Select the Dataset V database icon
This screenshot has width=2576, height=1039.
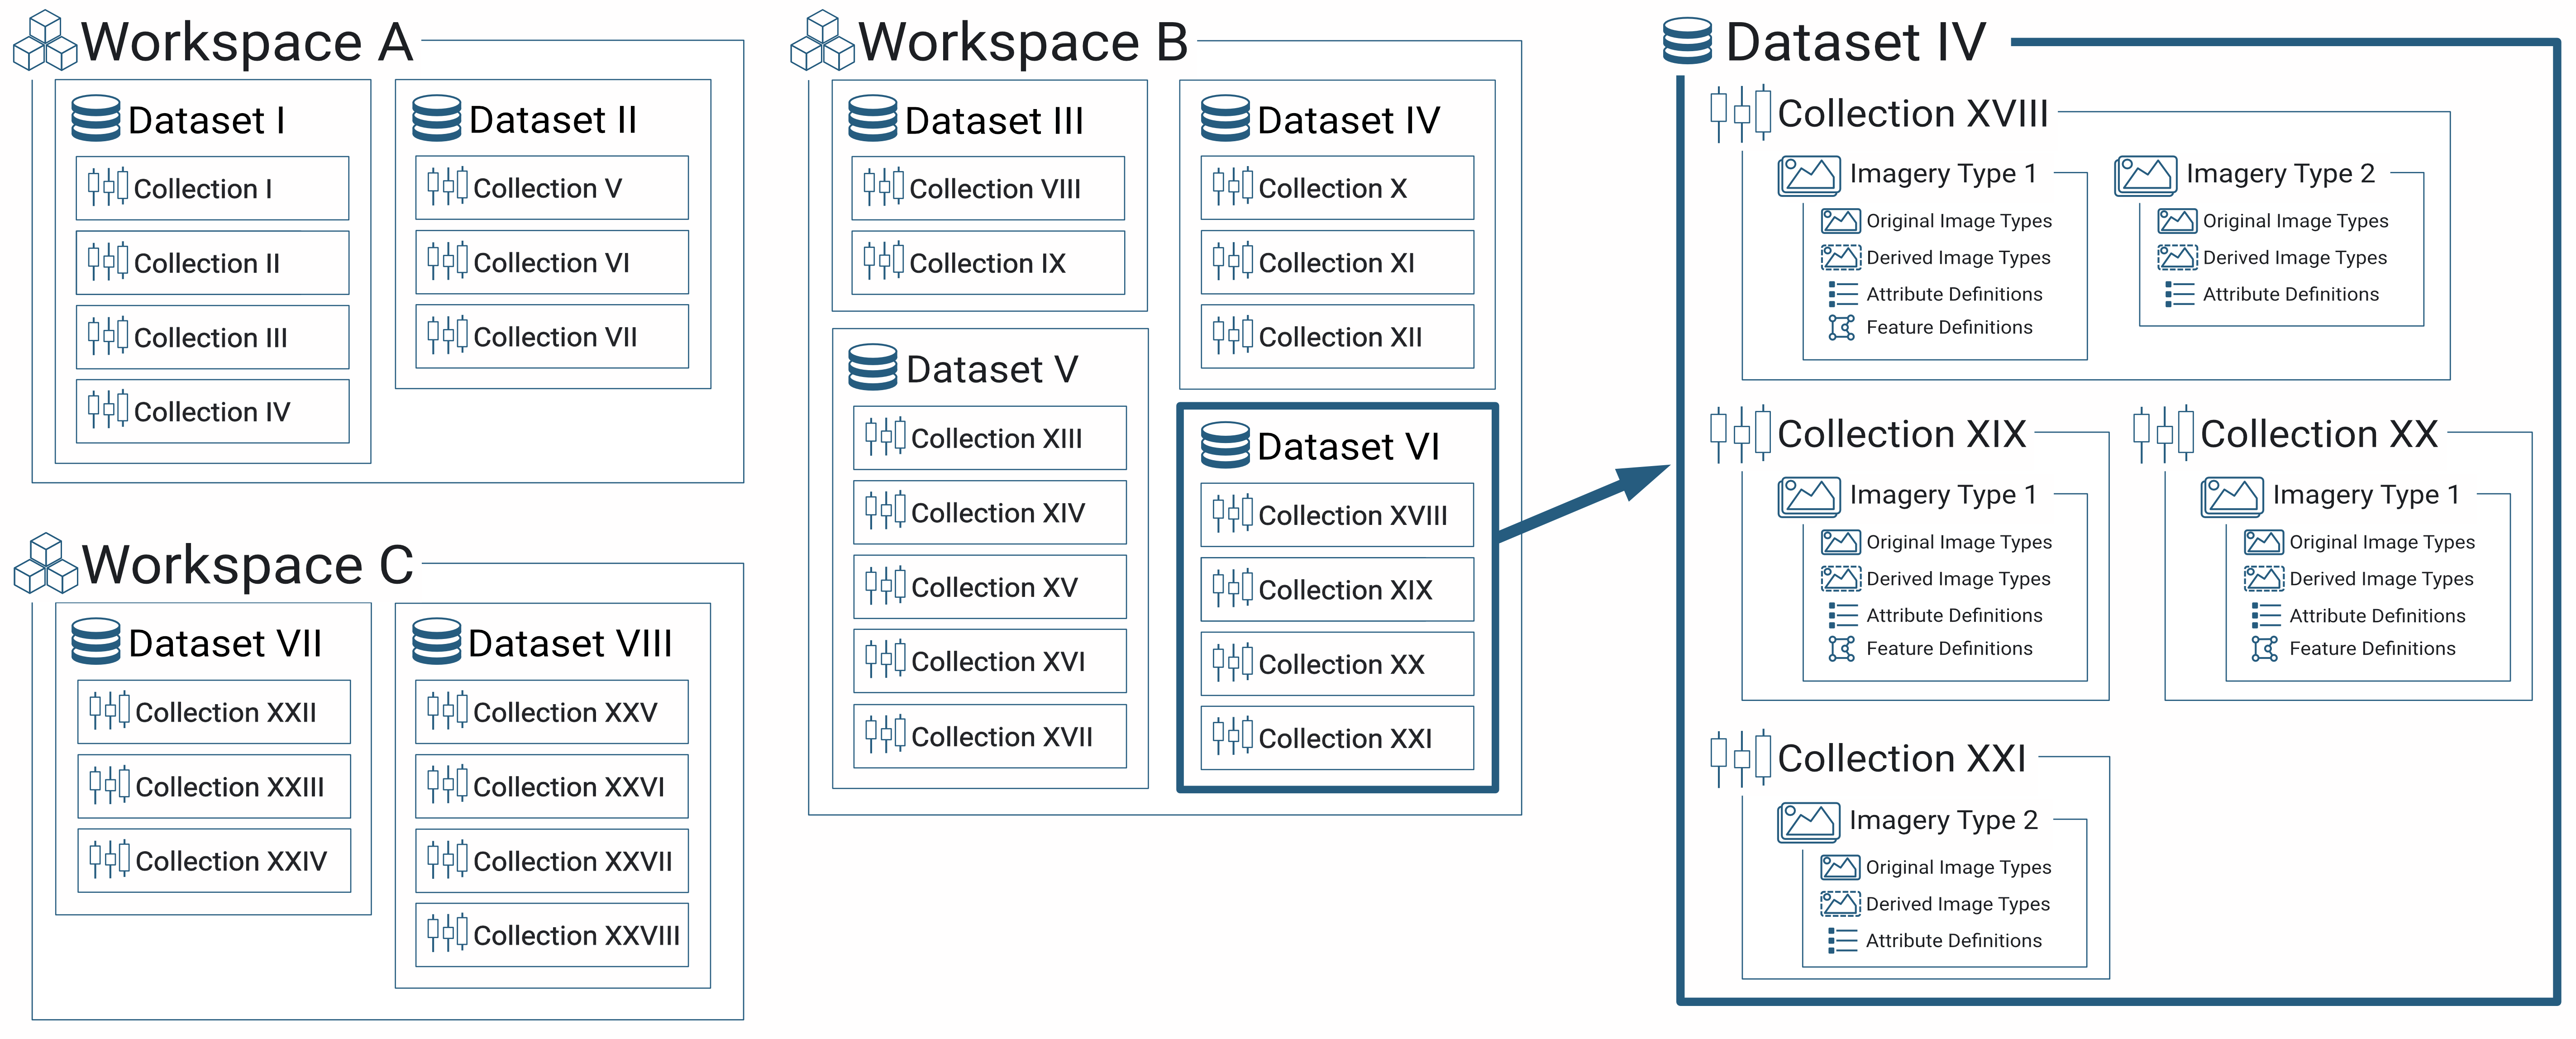point(873,367)
